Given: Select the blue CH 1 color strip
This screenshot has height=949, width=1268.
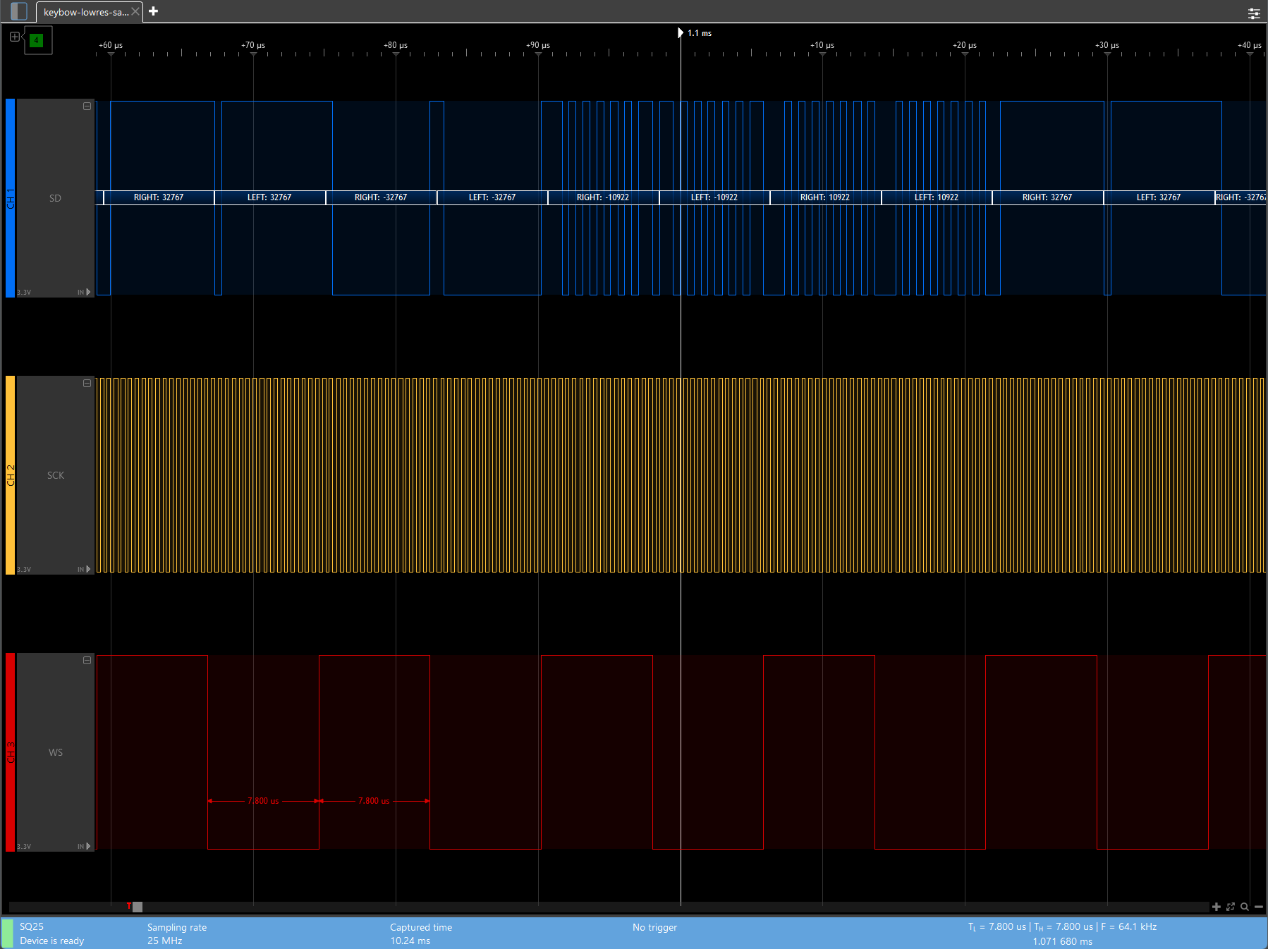Looking at the screenshot, I should point(10,198).
